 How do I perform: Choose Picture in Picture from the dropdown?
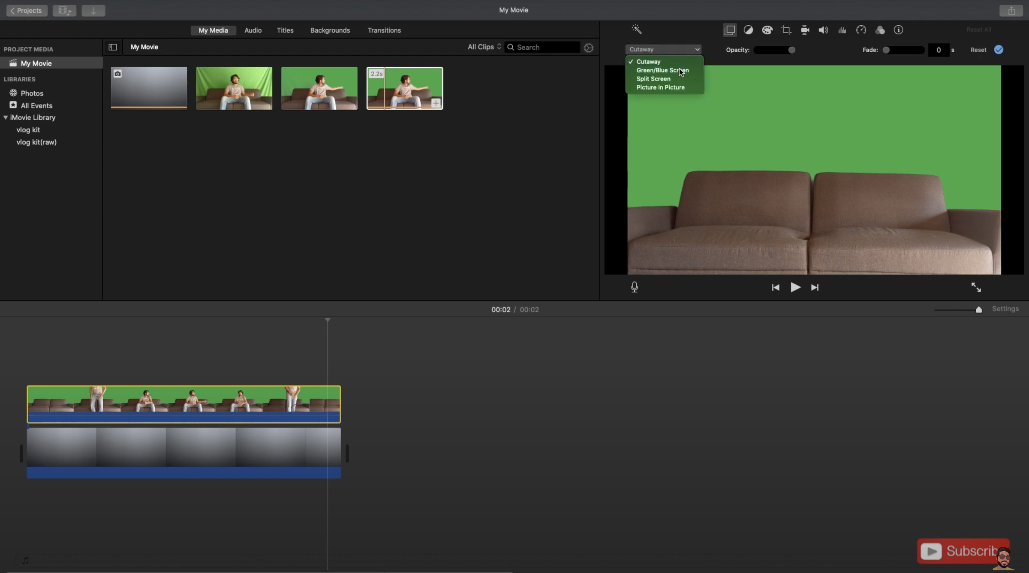[661, 87]
